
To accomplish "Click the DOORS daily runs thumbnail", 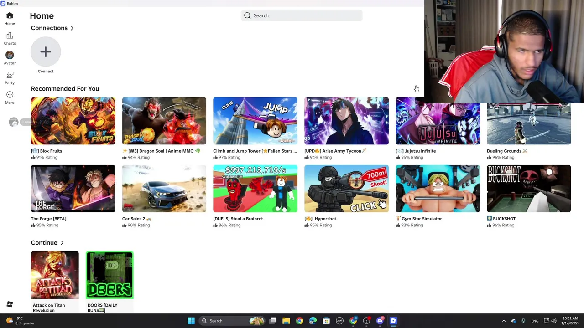I will tap(109, 275).
